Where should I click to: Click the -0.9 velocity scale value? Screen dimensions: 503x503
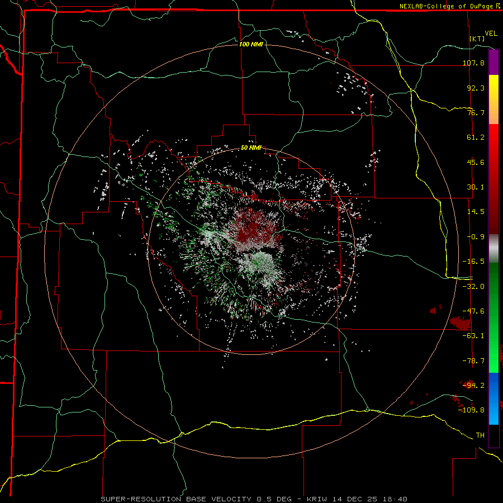pos(476,237)
